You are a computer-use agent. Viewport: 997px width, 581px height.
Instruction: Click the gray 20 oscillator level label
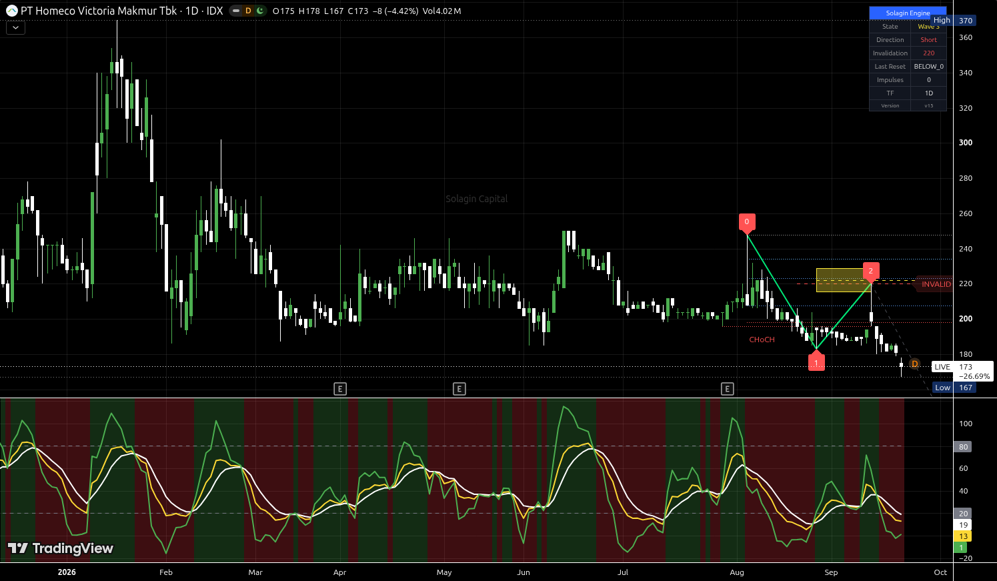click(963, 514)
